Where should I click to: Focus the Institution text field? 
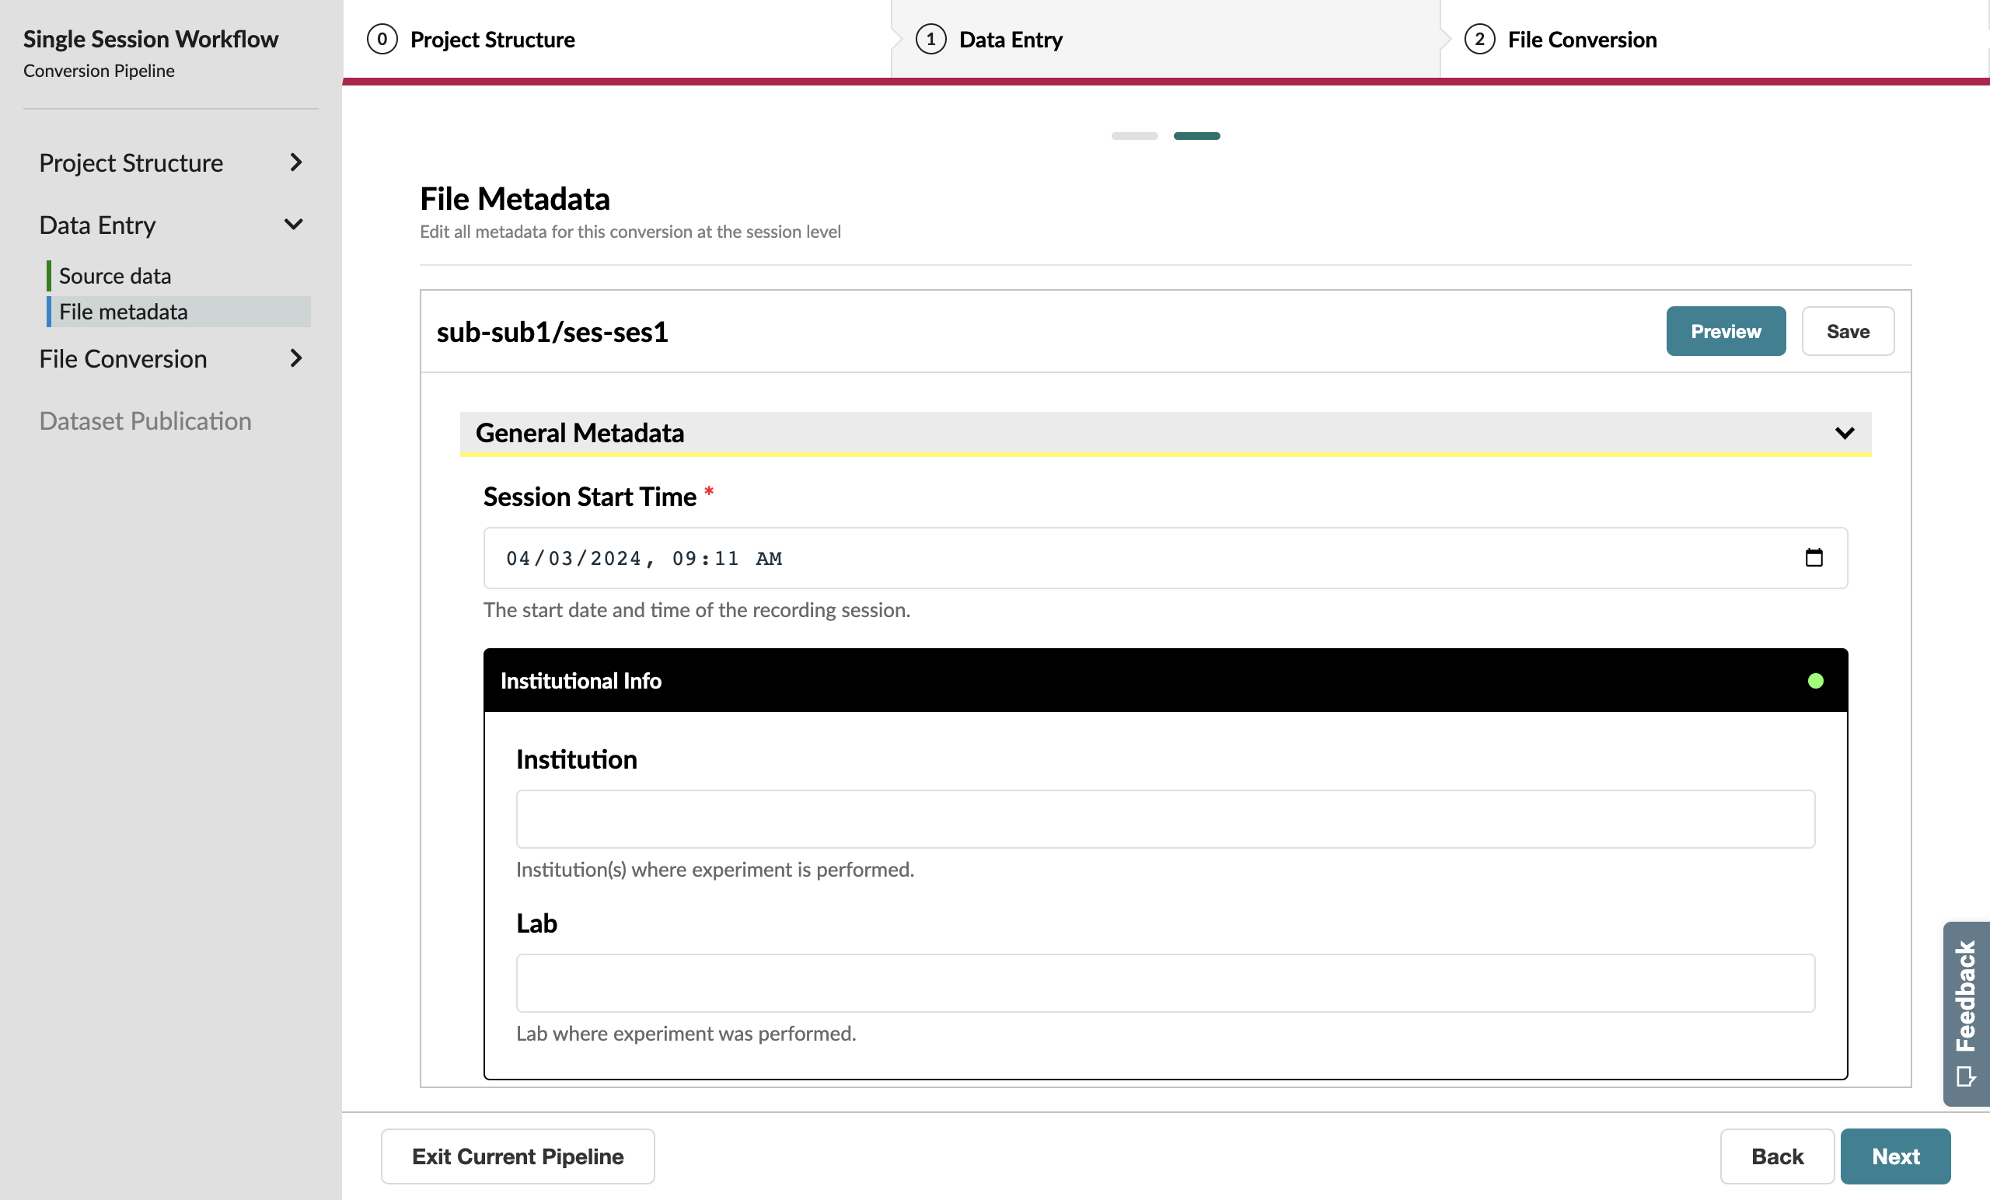1165,819
